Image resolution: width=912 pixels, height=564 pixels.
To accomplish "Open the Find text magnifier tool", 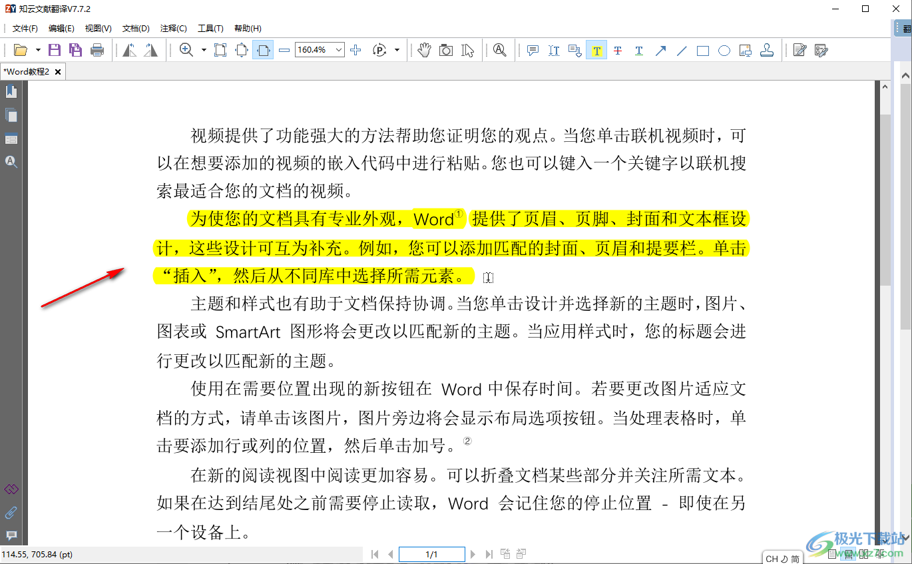I will click(499, 50).
